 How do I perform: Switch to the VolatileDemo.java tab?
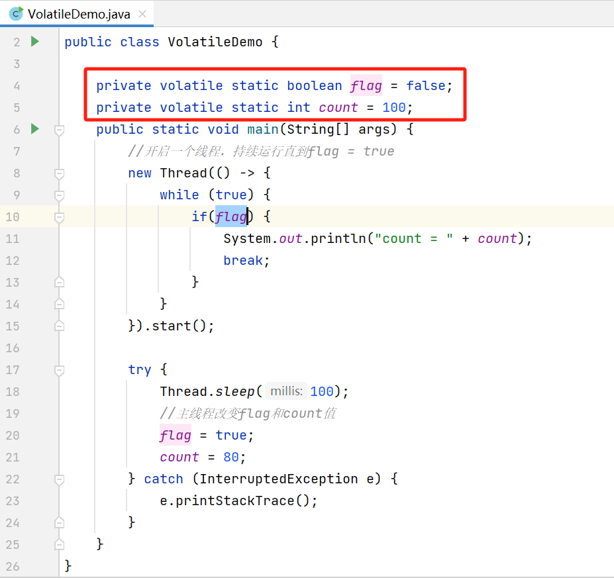click(77, 14)
